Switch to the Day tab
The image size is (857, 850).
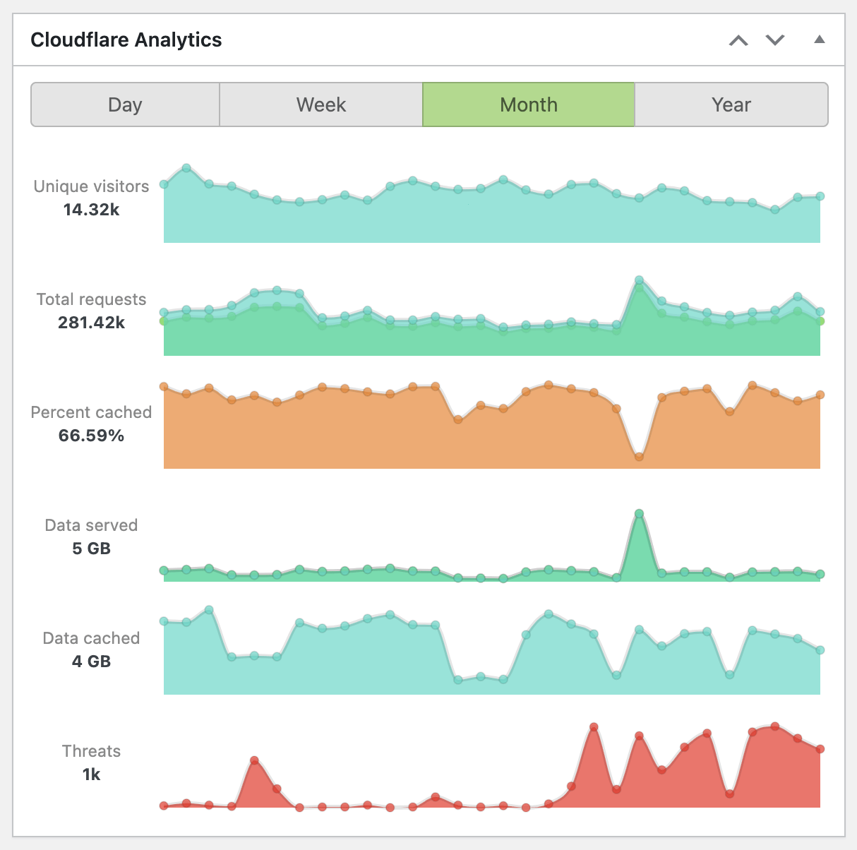[125, 104]
